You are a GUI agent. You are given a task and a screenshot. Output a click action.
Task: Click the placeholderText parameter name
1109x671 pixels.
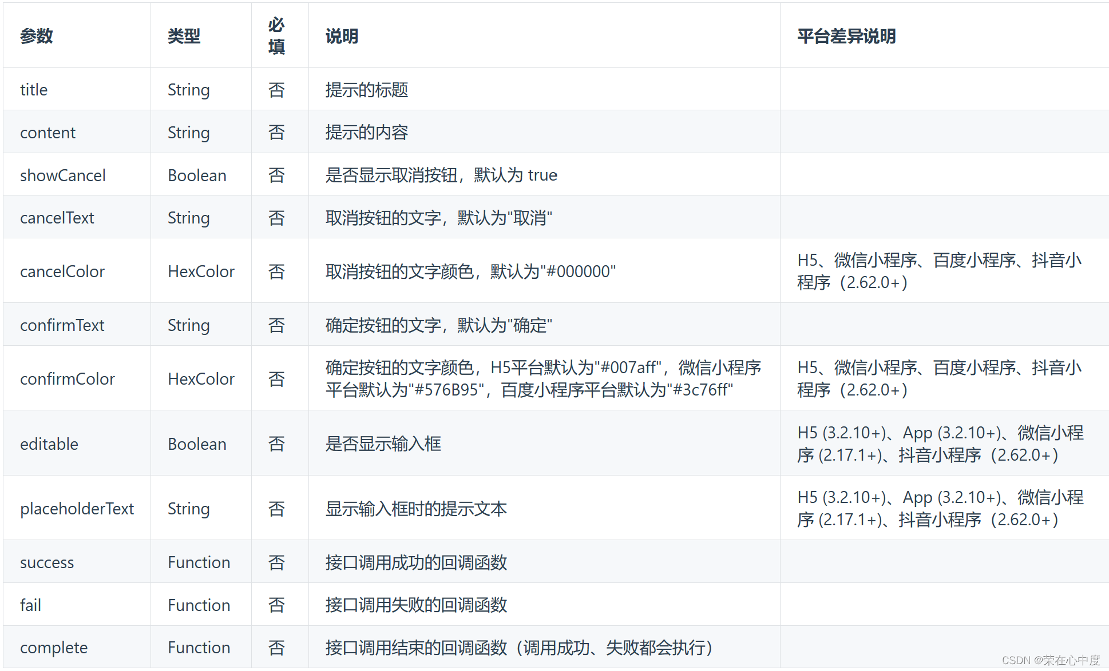coord(77,508)
